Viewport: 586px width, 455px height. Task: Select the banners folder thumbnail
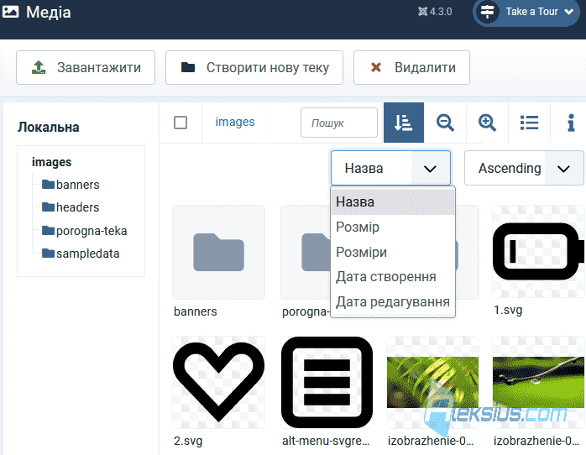218,252
